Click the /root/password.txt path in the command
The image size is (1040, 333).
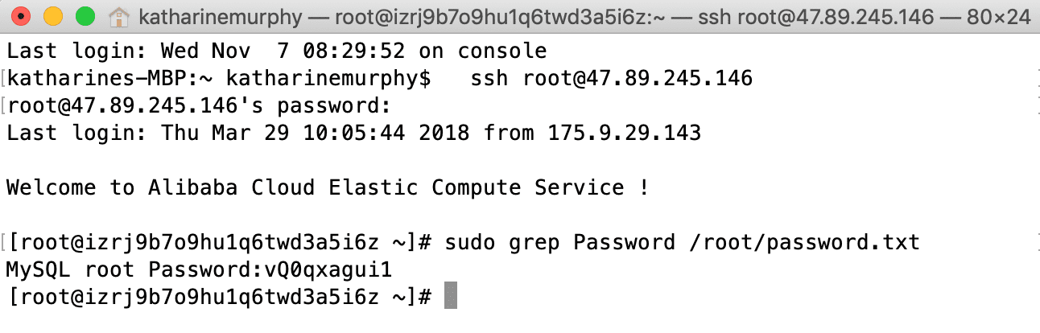(803, 242)
